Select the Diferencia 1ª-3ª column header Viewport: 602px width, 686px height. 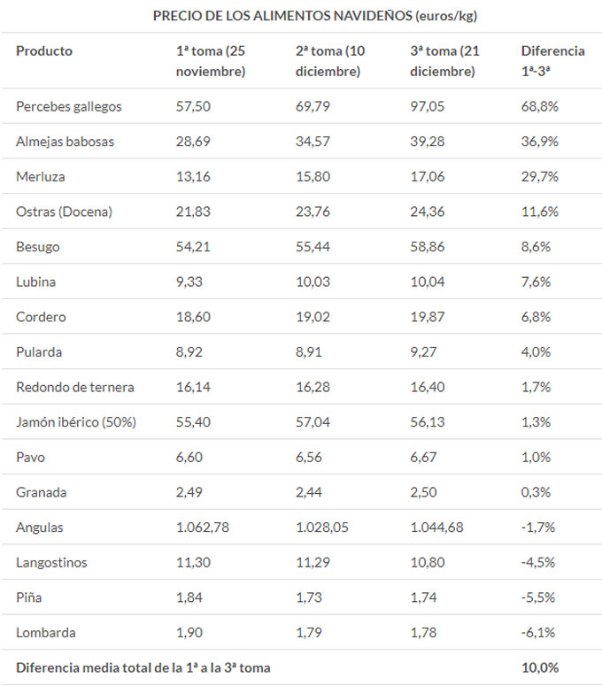tap(552, 61)
